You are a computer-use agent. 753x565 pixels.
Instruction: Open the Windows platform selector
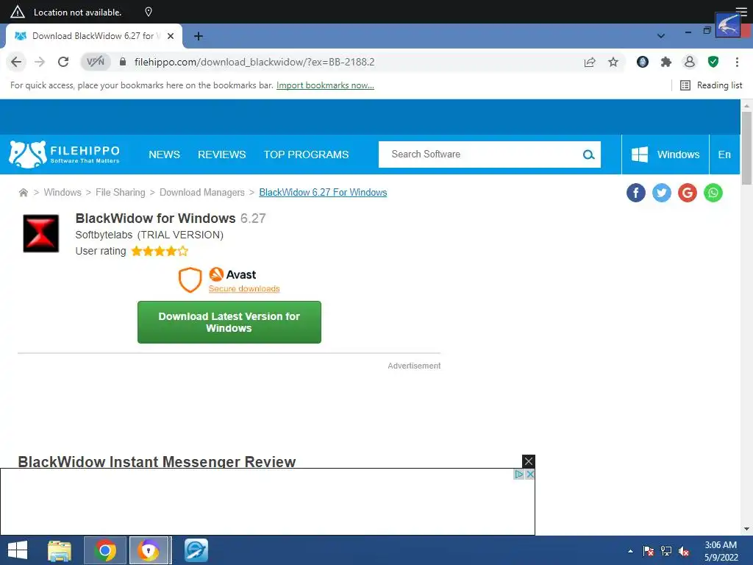click(x=665, y=154)
